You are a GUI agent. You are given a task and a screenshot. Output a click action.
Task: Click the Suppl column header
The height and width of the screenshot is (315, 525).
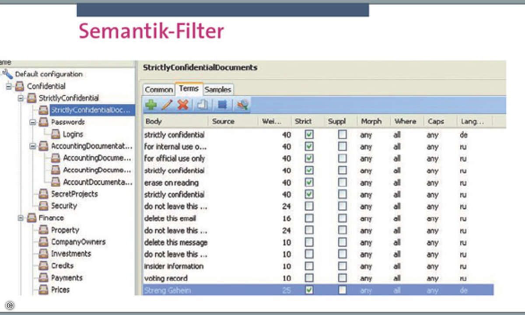pos(340,121)
